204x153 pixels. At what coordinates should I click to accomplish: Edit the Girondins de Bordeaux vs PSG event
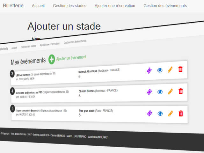pos(171,91)
